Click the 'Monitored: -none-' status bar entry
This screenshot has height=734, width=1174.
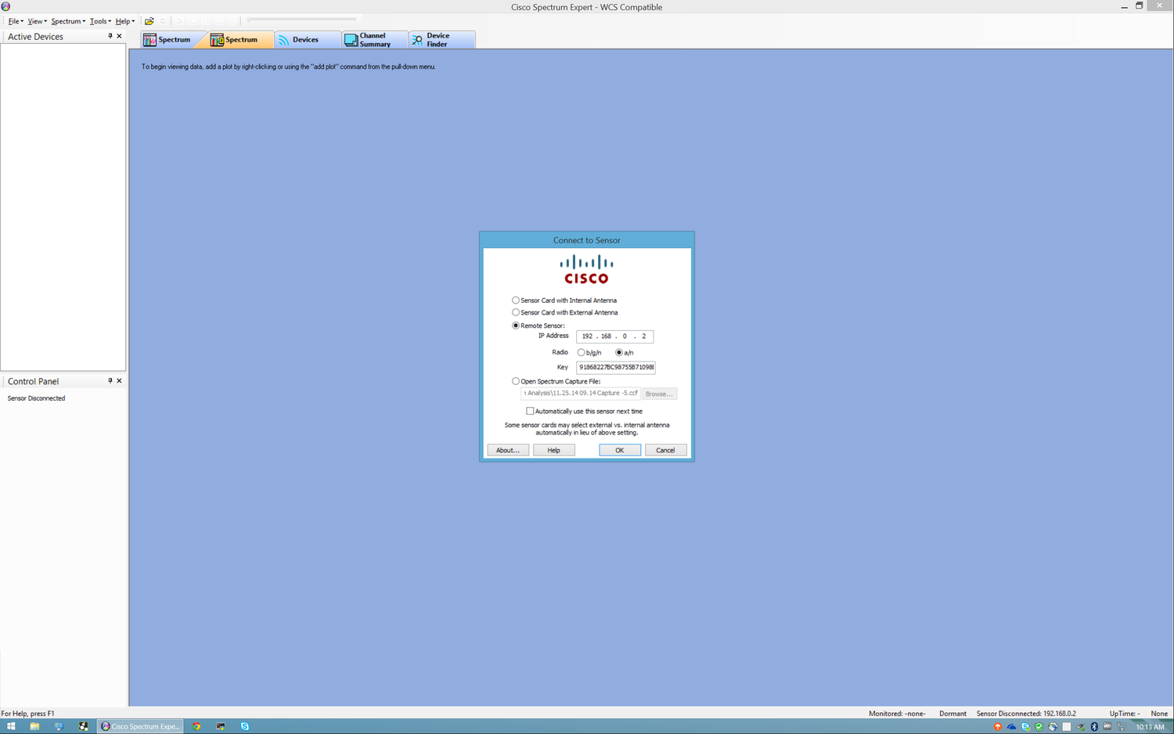[x=897, y=714]
